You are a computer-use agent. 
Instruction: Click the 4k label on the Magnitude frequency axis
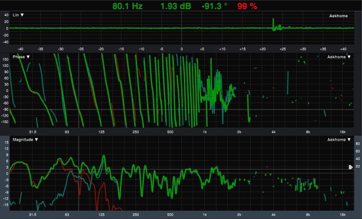(274, 215)
